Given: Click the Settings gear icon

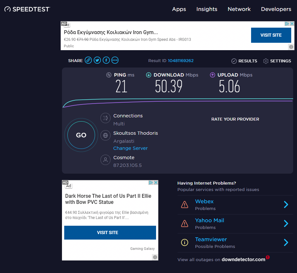Looking at the screenshot, I should (x=266, y=61).
